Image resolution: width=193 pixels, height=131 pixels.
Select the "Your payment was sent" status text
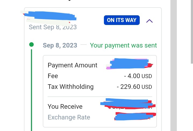click(x=123, y=45)
